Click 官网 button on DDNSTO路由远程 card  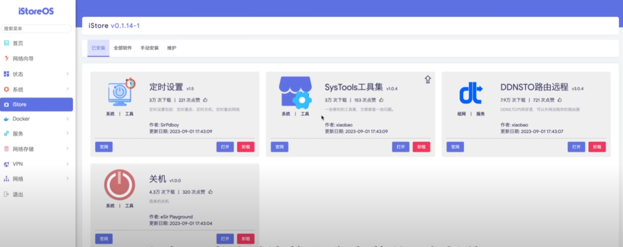(455, 147)
